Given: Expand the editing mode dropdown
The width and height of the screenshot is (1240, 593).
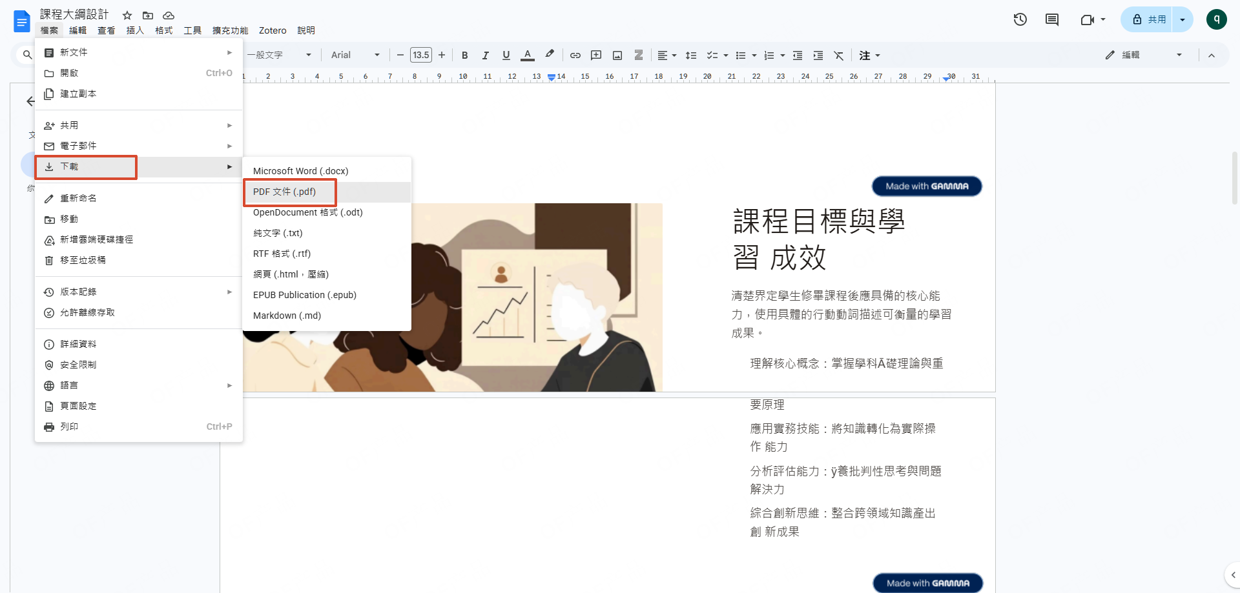Looking at the screenshot, I should (1181, 55).
